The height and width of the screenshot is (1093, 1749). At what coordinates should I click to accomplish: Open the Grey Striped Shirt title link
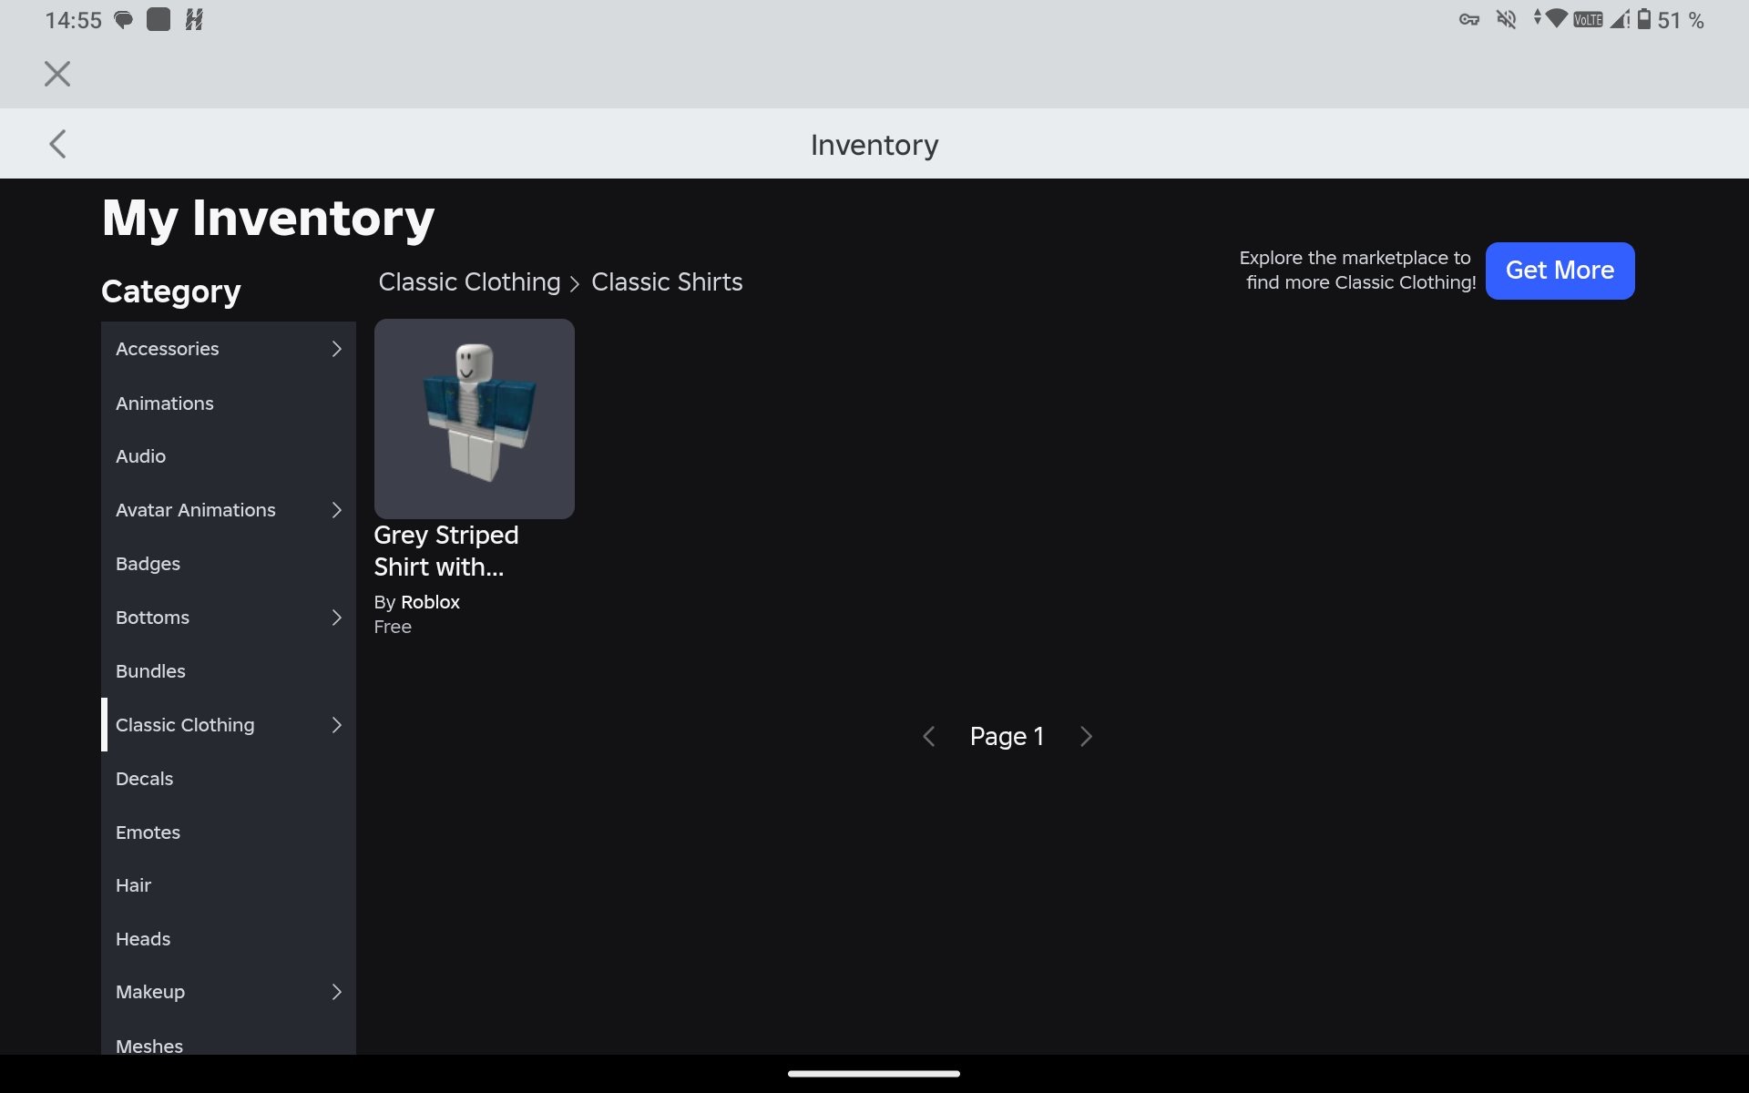tap(446, 551)
